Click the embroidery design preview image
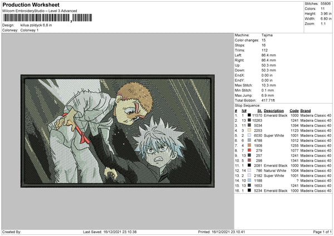Viewport: 334px width, 236px height. point(117,131)
